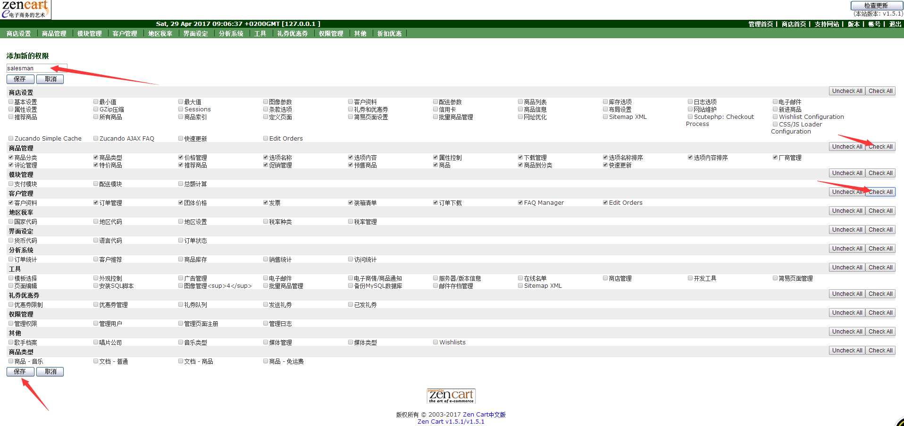Screen dimensions: 904x426
Task: Open the Zen Cart中文版 footer link
Action: click(x=484, y=415)
